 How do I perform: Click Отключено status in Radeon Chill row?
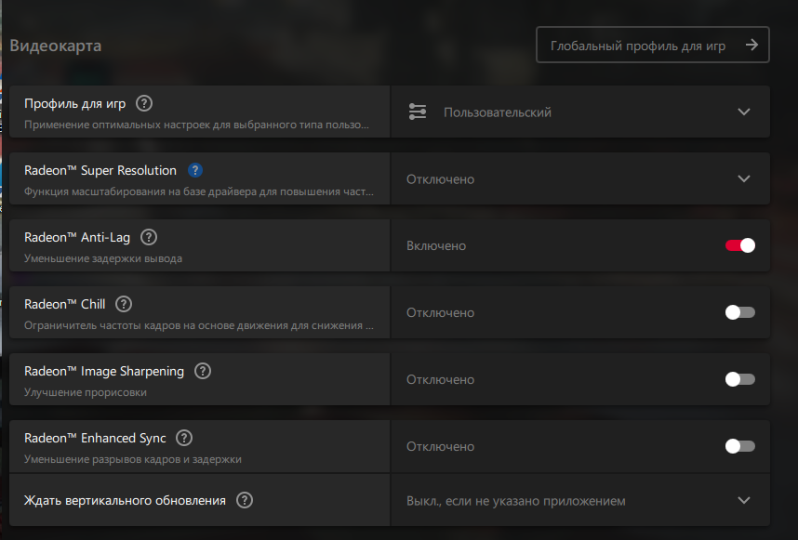pyautogui.click(x=440, y=312)
